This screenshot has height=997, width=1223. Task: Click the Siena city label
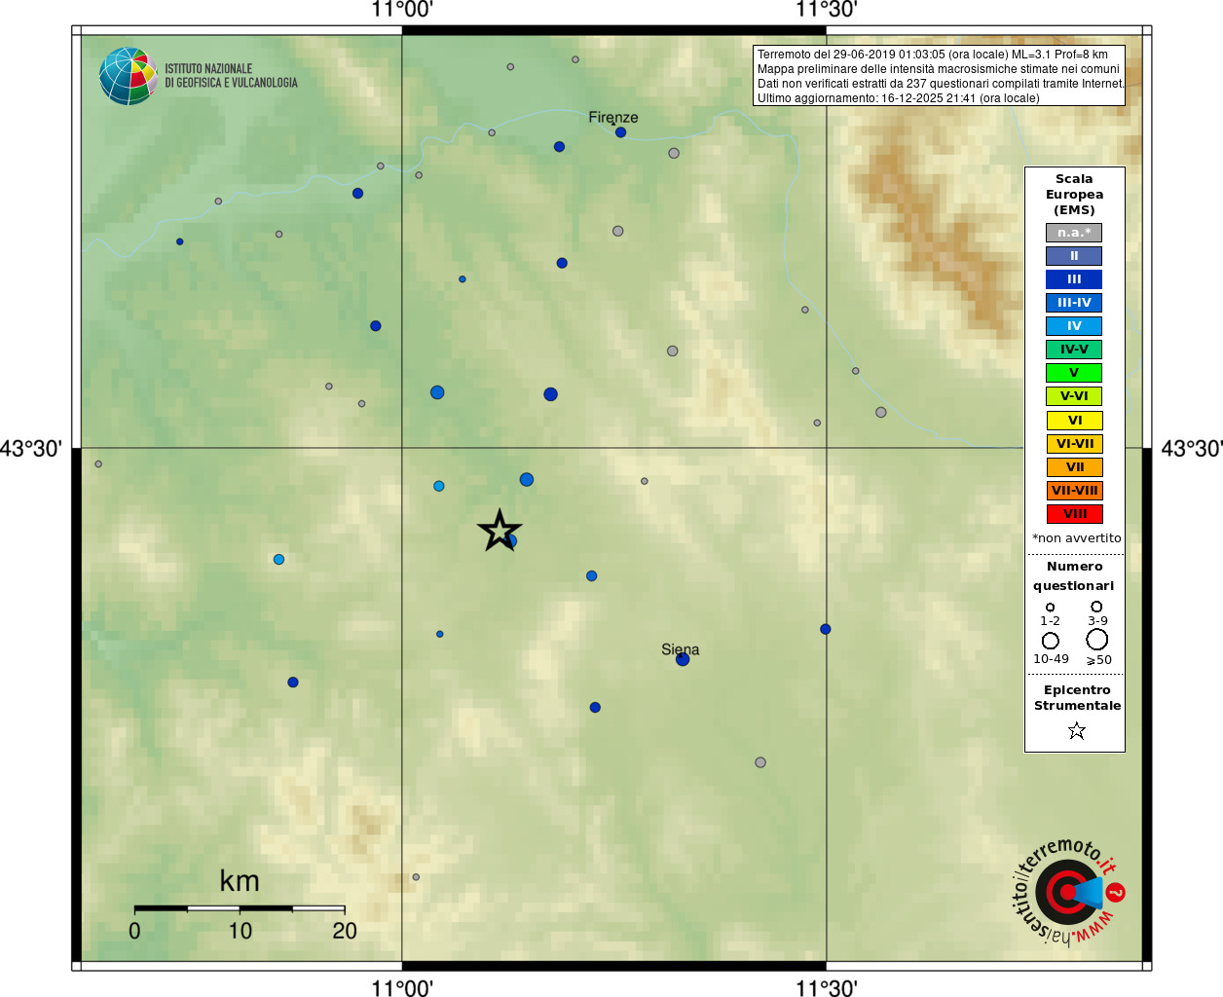pos(680,649)
